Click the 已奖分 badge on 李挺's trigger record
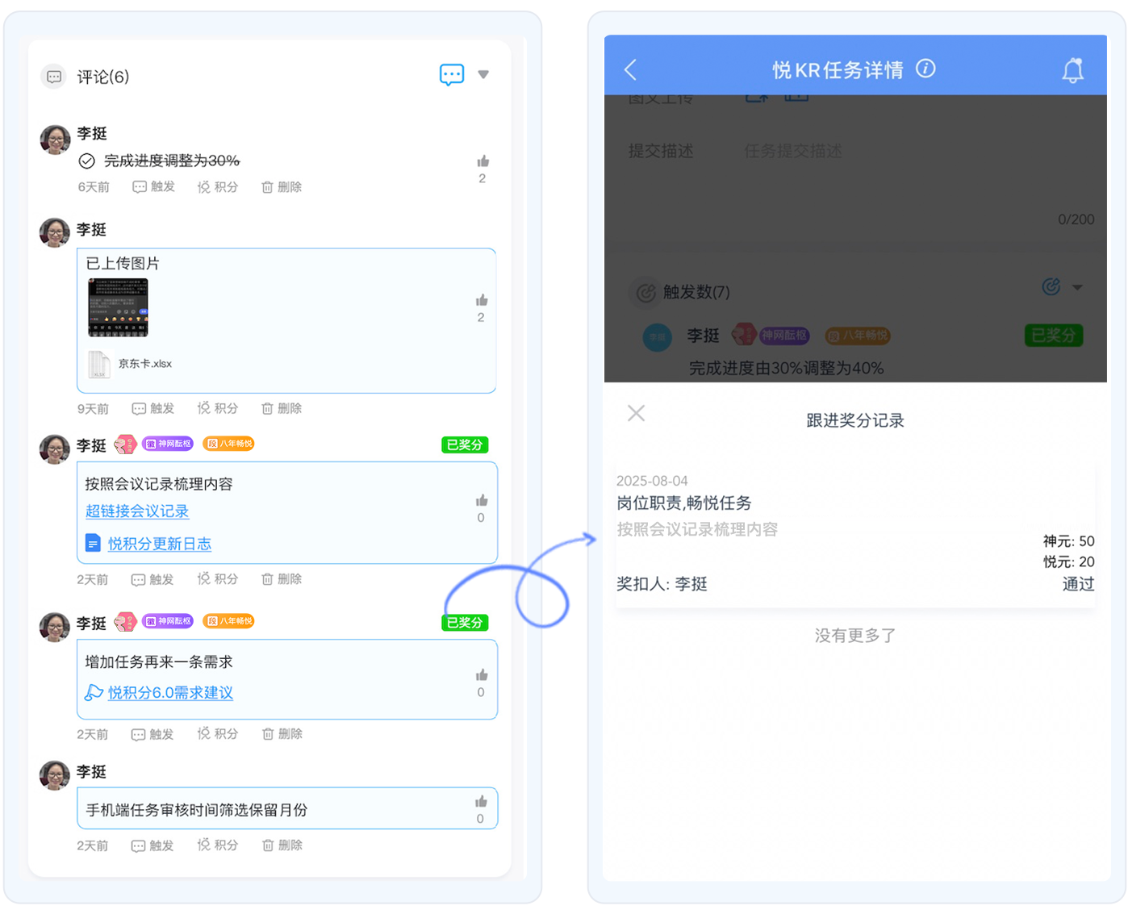1128x918 pixels. pos(1053,335)
